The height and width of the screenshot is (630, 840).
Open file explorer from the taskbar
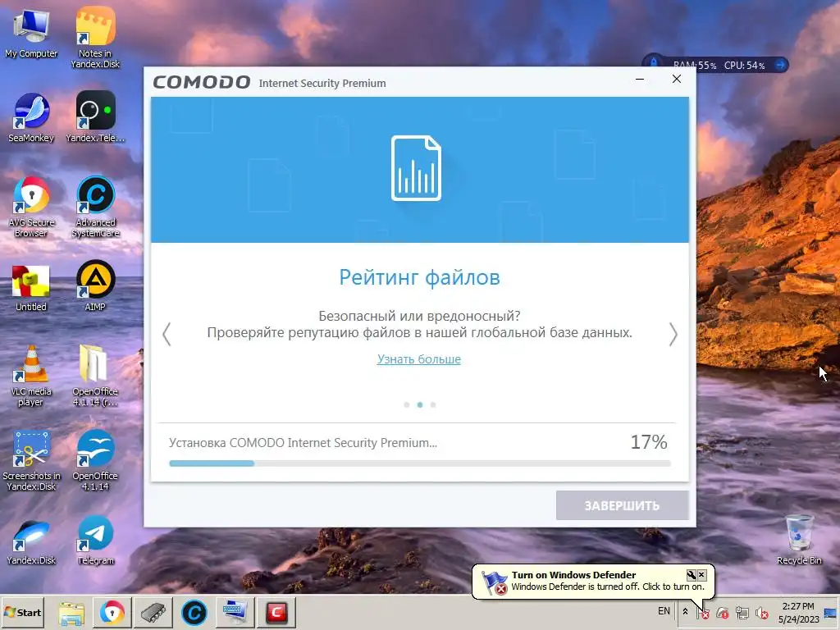click(71, 612)
